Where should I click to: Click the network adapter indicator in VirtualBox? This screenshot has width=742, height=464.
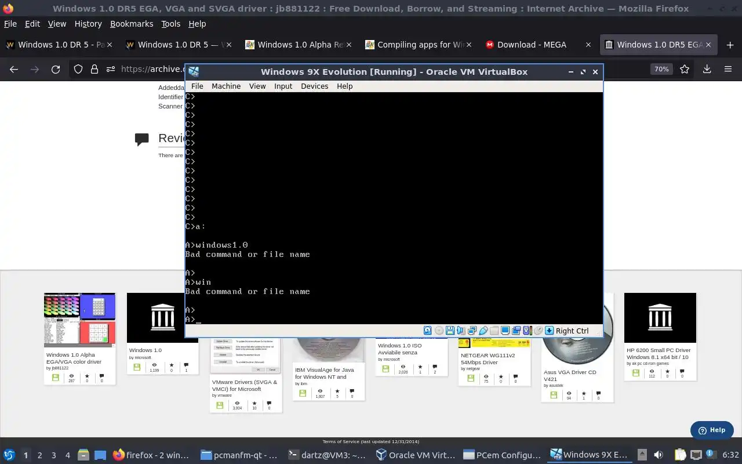(472, 331)
